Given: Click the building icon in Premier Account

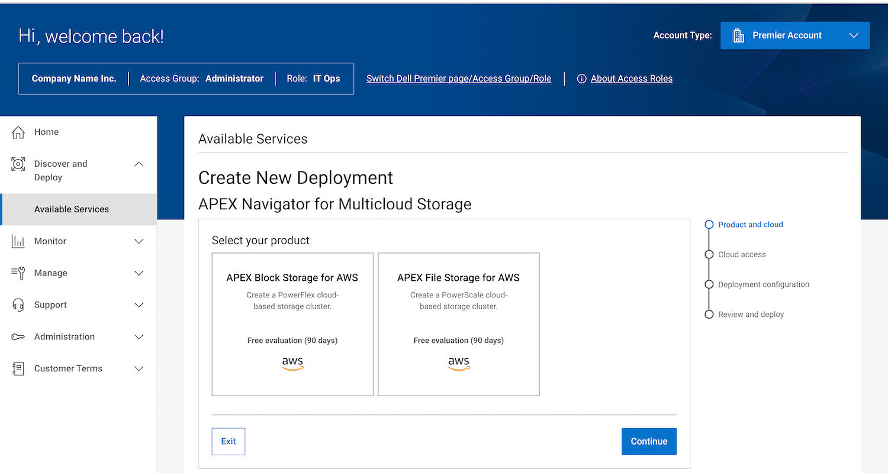Looking at the screenshot, I should [739, 35].
